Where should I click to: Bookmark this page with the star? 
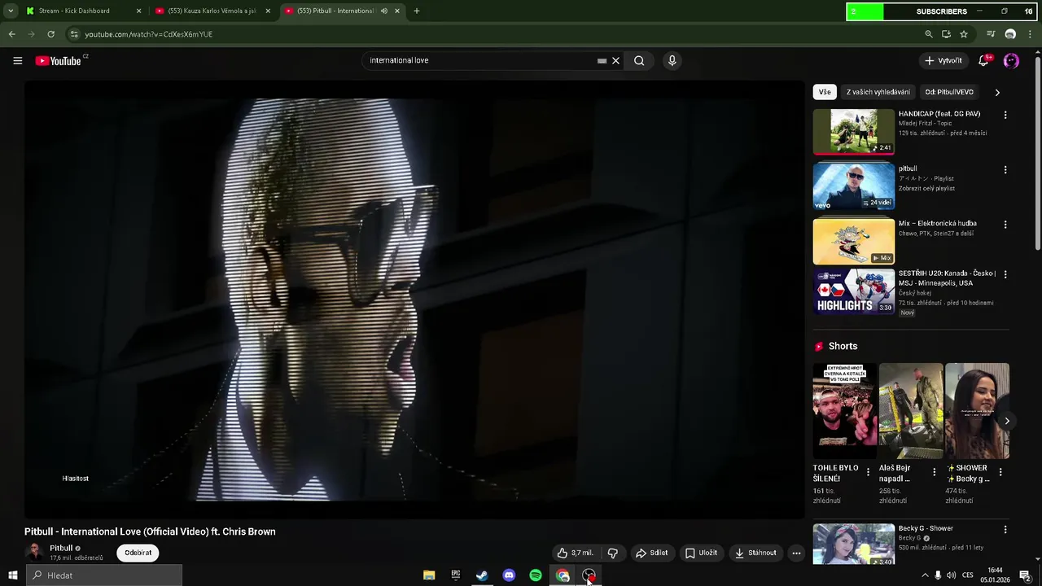964,34
